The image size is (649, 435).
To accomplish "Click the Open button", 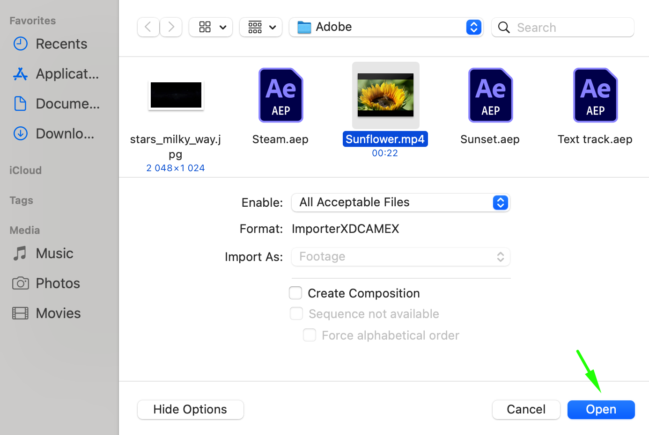I will tap(601, 410).
